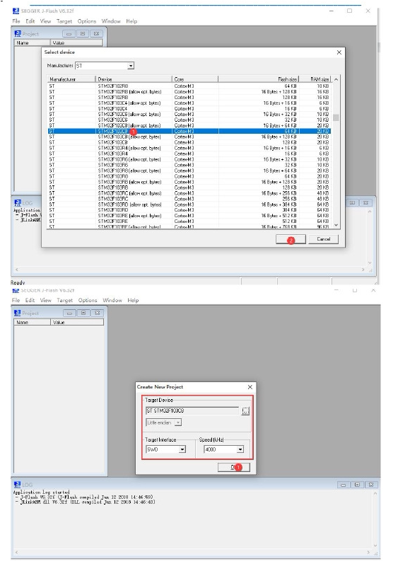Click the 'Application log started' line in the LOG

coord(41,492)
